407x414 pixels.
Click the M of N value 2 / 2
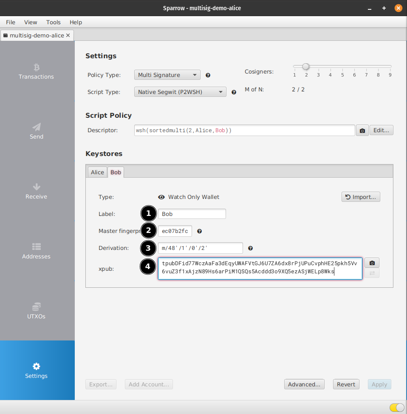point(298,90)
